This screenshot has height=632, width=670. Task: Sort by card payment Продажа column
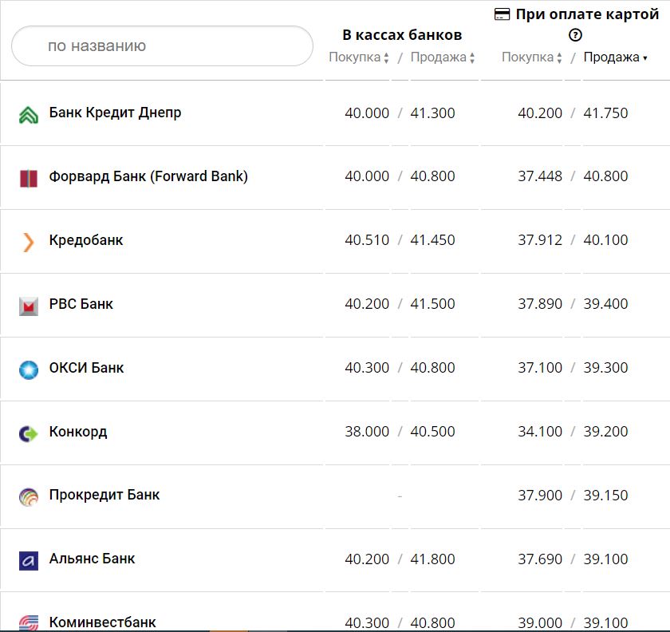(x=615, y=57)
